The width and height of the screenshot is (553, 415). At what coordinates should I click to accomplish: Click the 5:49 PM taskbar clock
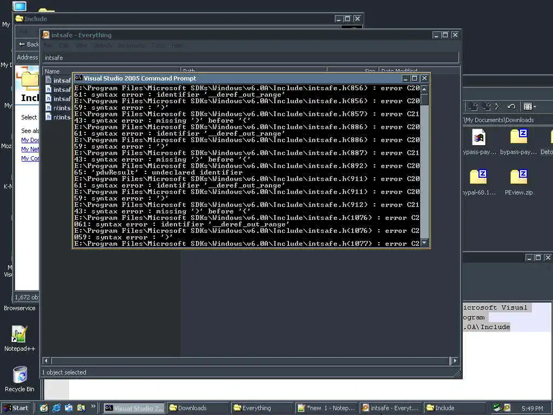point(532,409)
